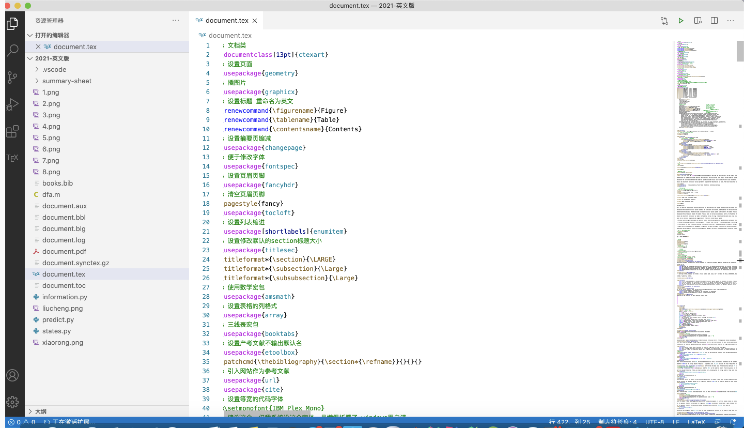Open states.py Python file
The height and width of the screenshot is (428, 744).
click(x=107, y=331)
